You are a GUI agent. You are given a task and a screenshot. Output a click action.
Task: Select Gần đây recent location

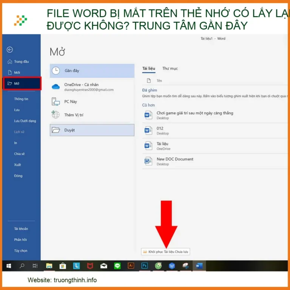[92, 71]
